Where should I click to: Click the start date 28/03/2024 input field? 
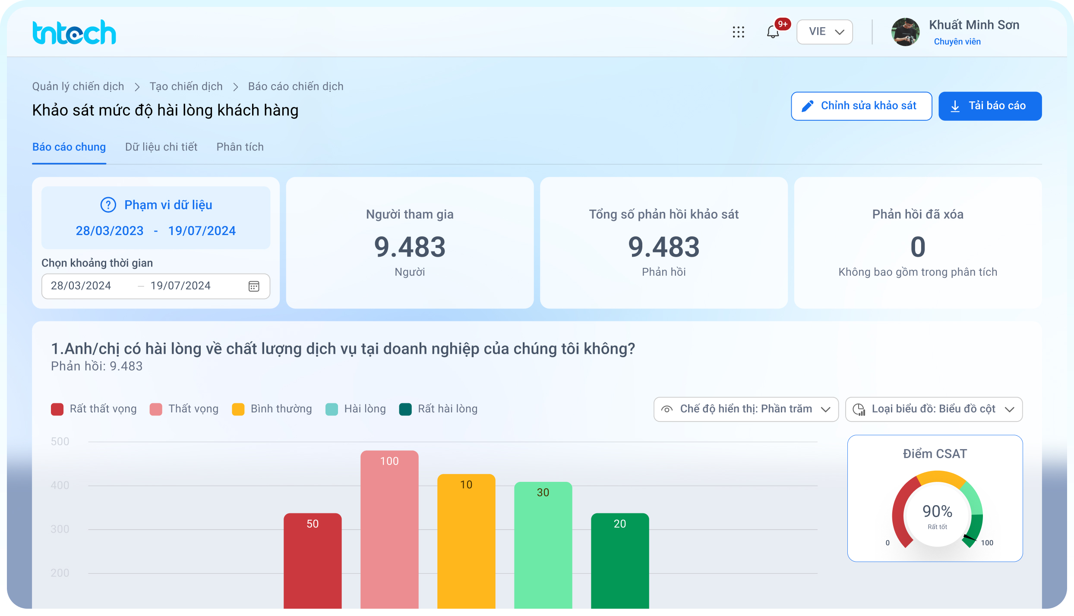click(81, 286)
